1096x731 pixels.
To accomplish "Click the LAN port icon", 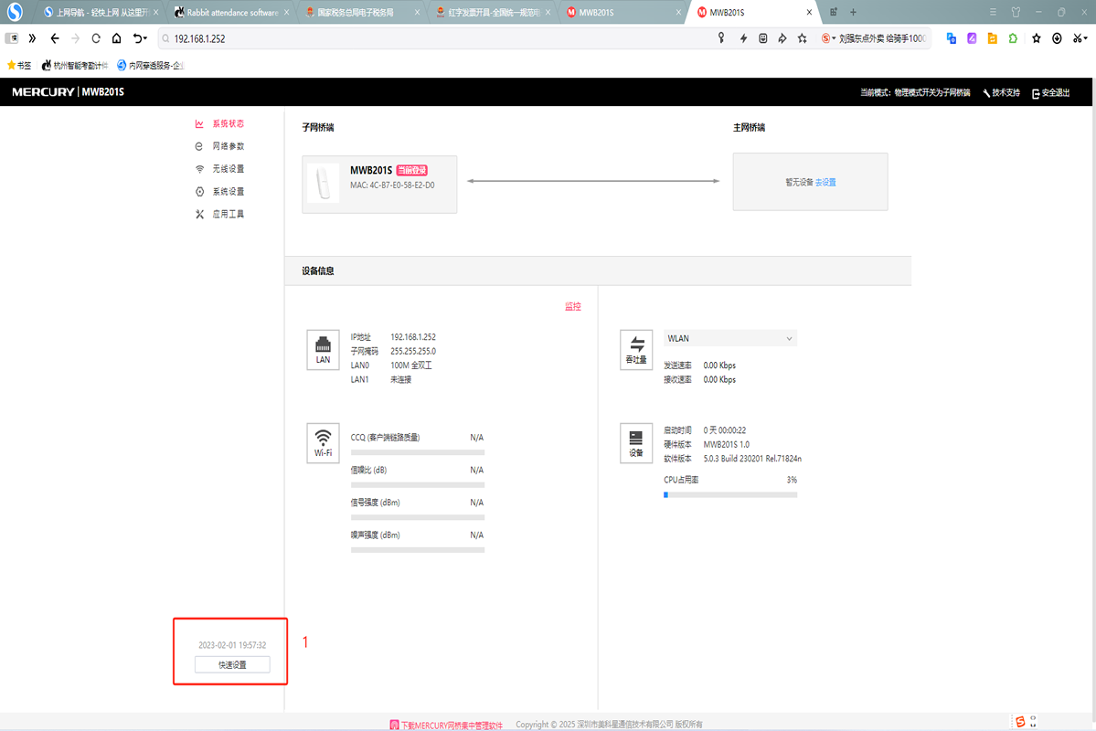I will click(x=323, y=349).
